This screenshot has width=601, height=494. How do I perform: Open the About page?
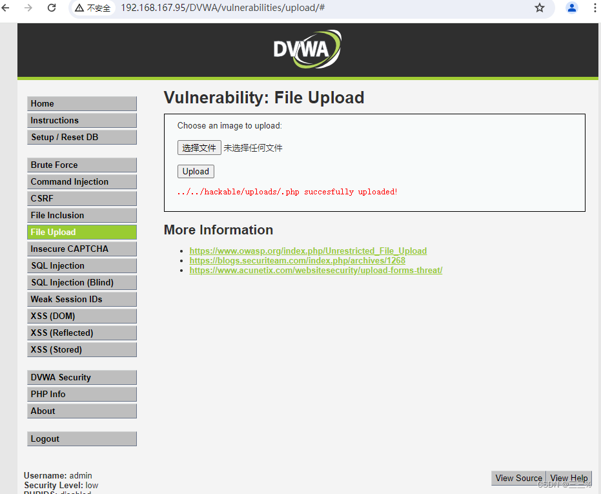(x=82, y=411)
